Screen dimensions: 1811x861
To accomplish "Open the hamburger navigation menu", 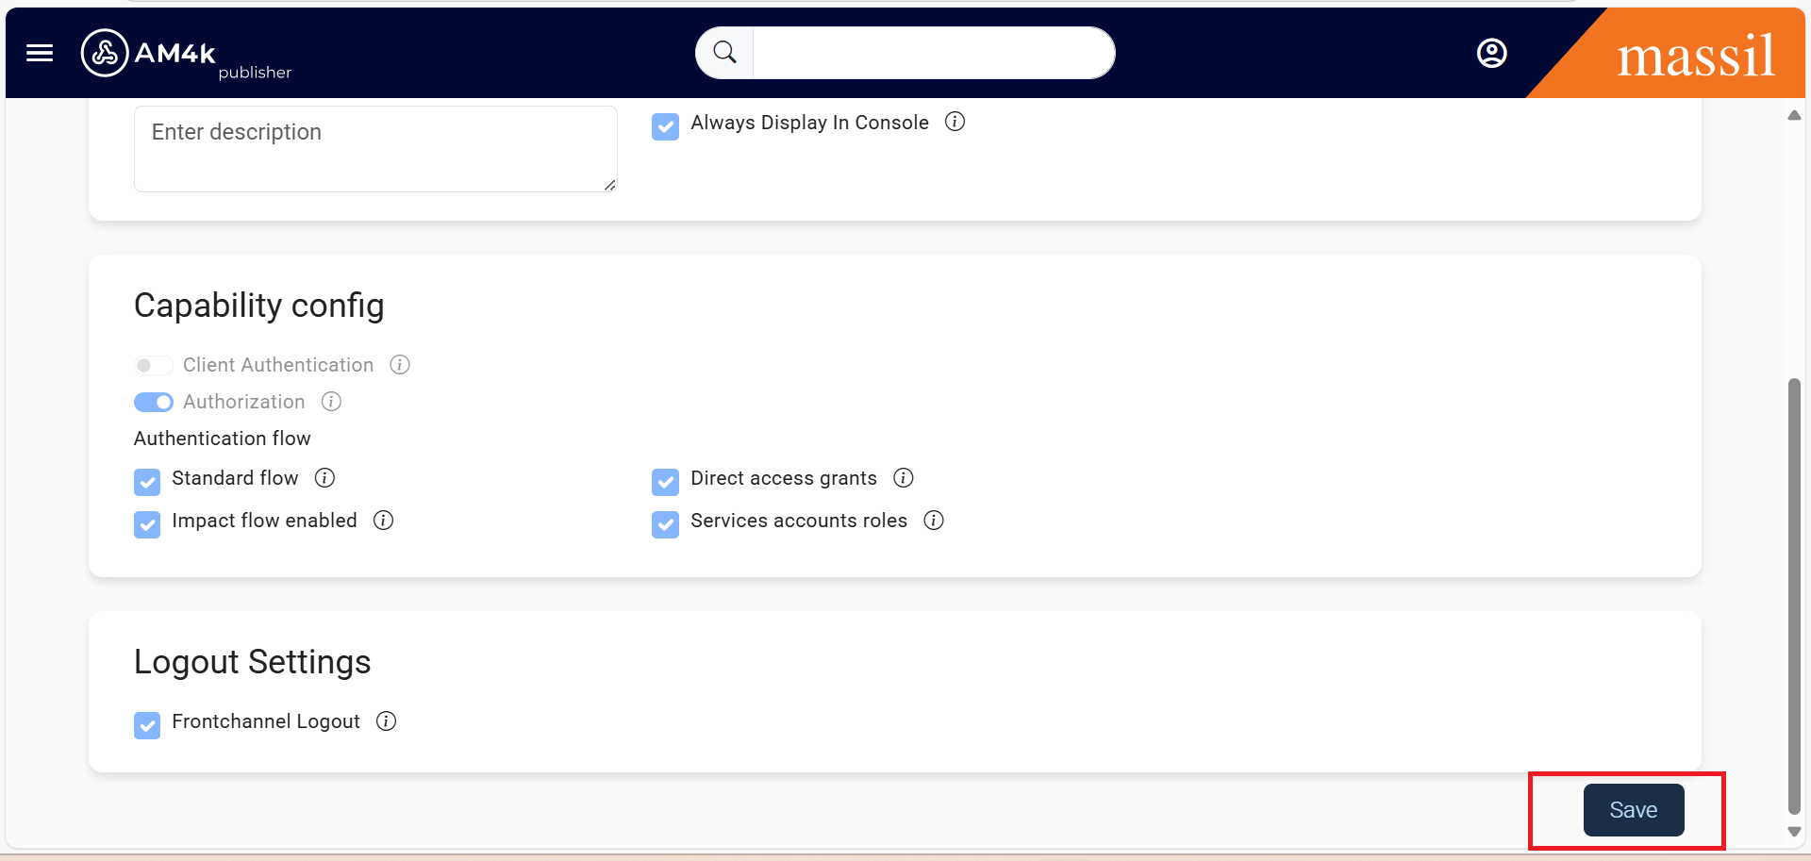I will pyautogui.click(x=40, y=53).
